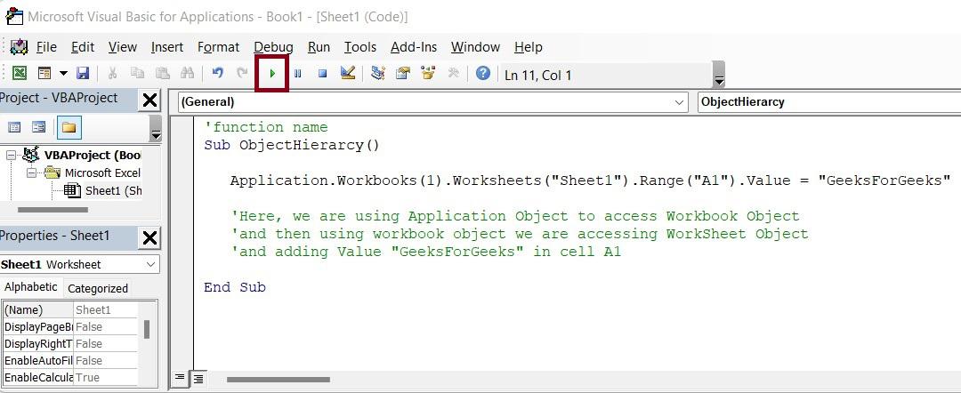961x393 pixels.
Task: Toggle Design Mode icon
Action: pos(348,74)
